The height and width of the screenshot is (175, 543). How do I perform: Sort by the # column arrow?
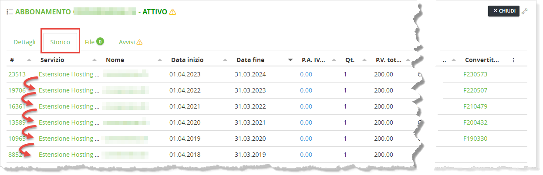(29, 60)
